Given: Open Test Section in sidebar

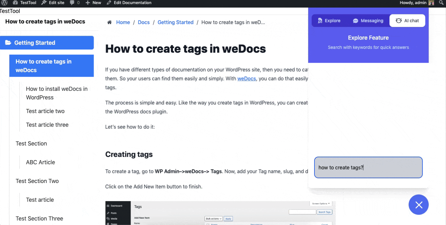Looking at the screenshot, I should point(31,144).
